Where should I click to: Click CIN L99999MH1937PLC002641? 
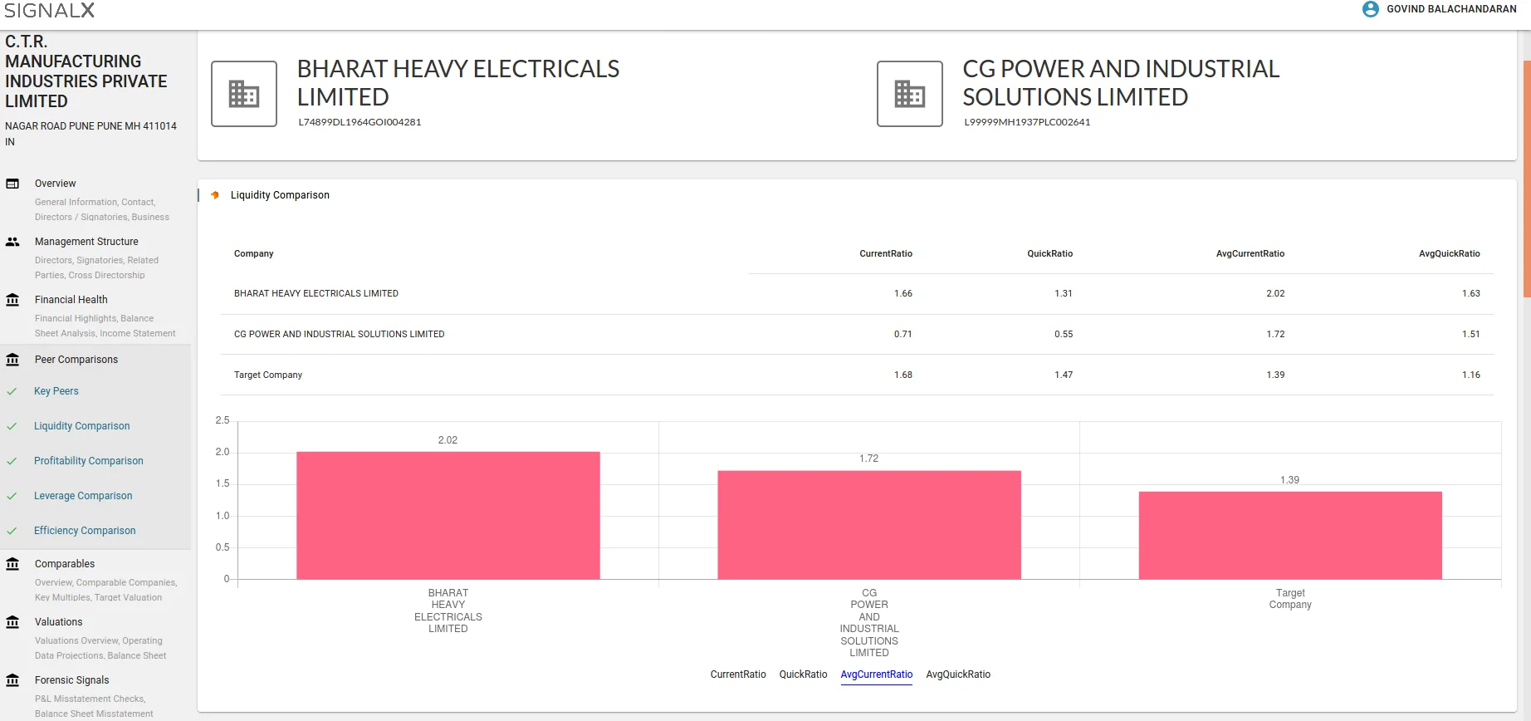tap(1027, 122)
